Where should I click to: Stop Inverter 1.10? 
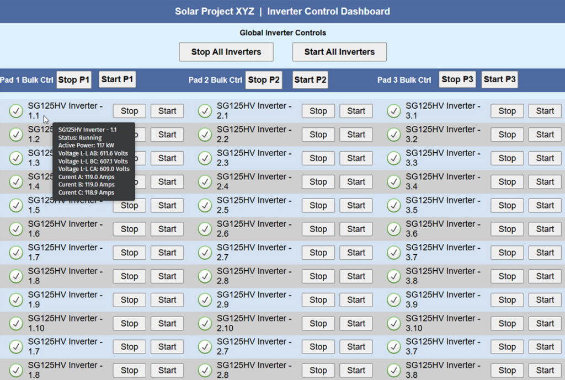click(x=129, y=323)
